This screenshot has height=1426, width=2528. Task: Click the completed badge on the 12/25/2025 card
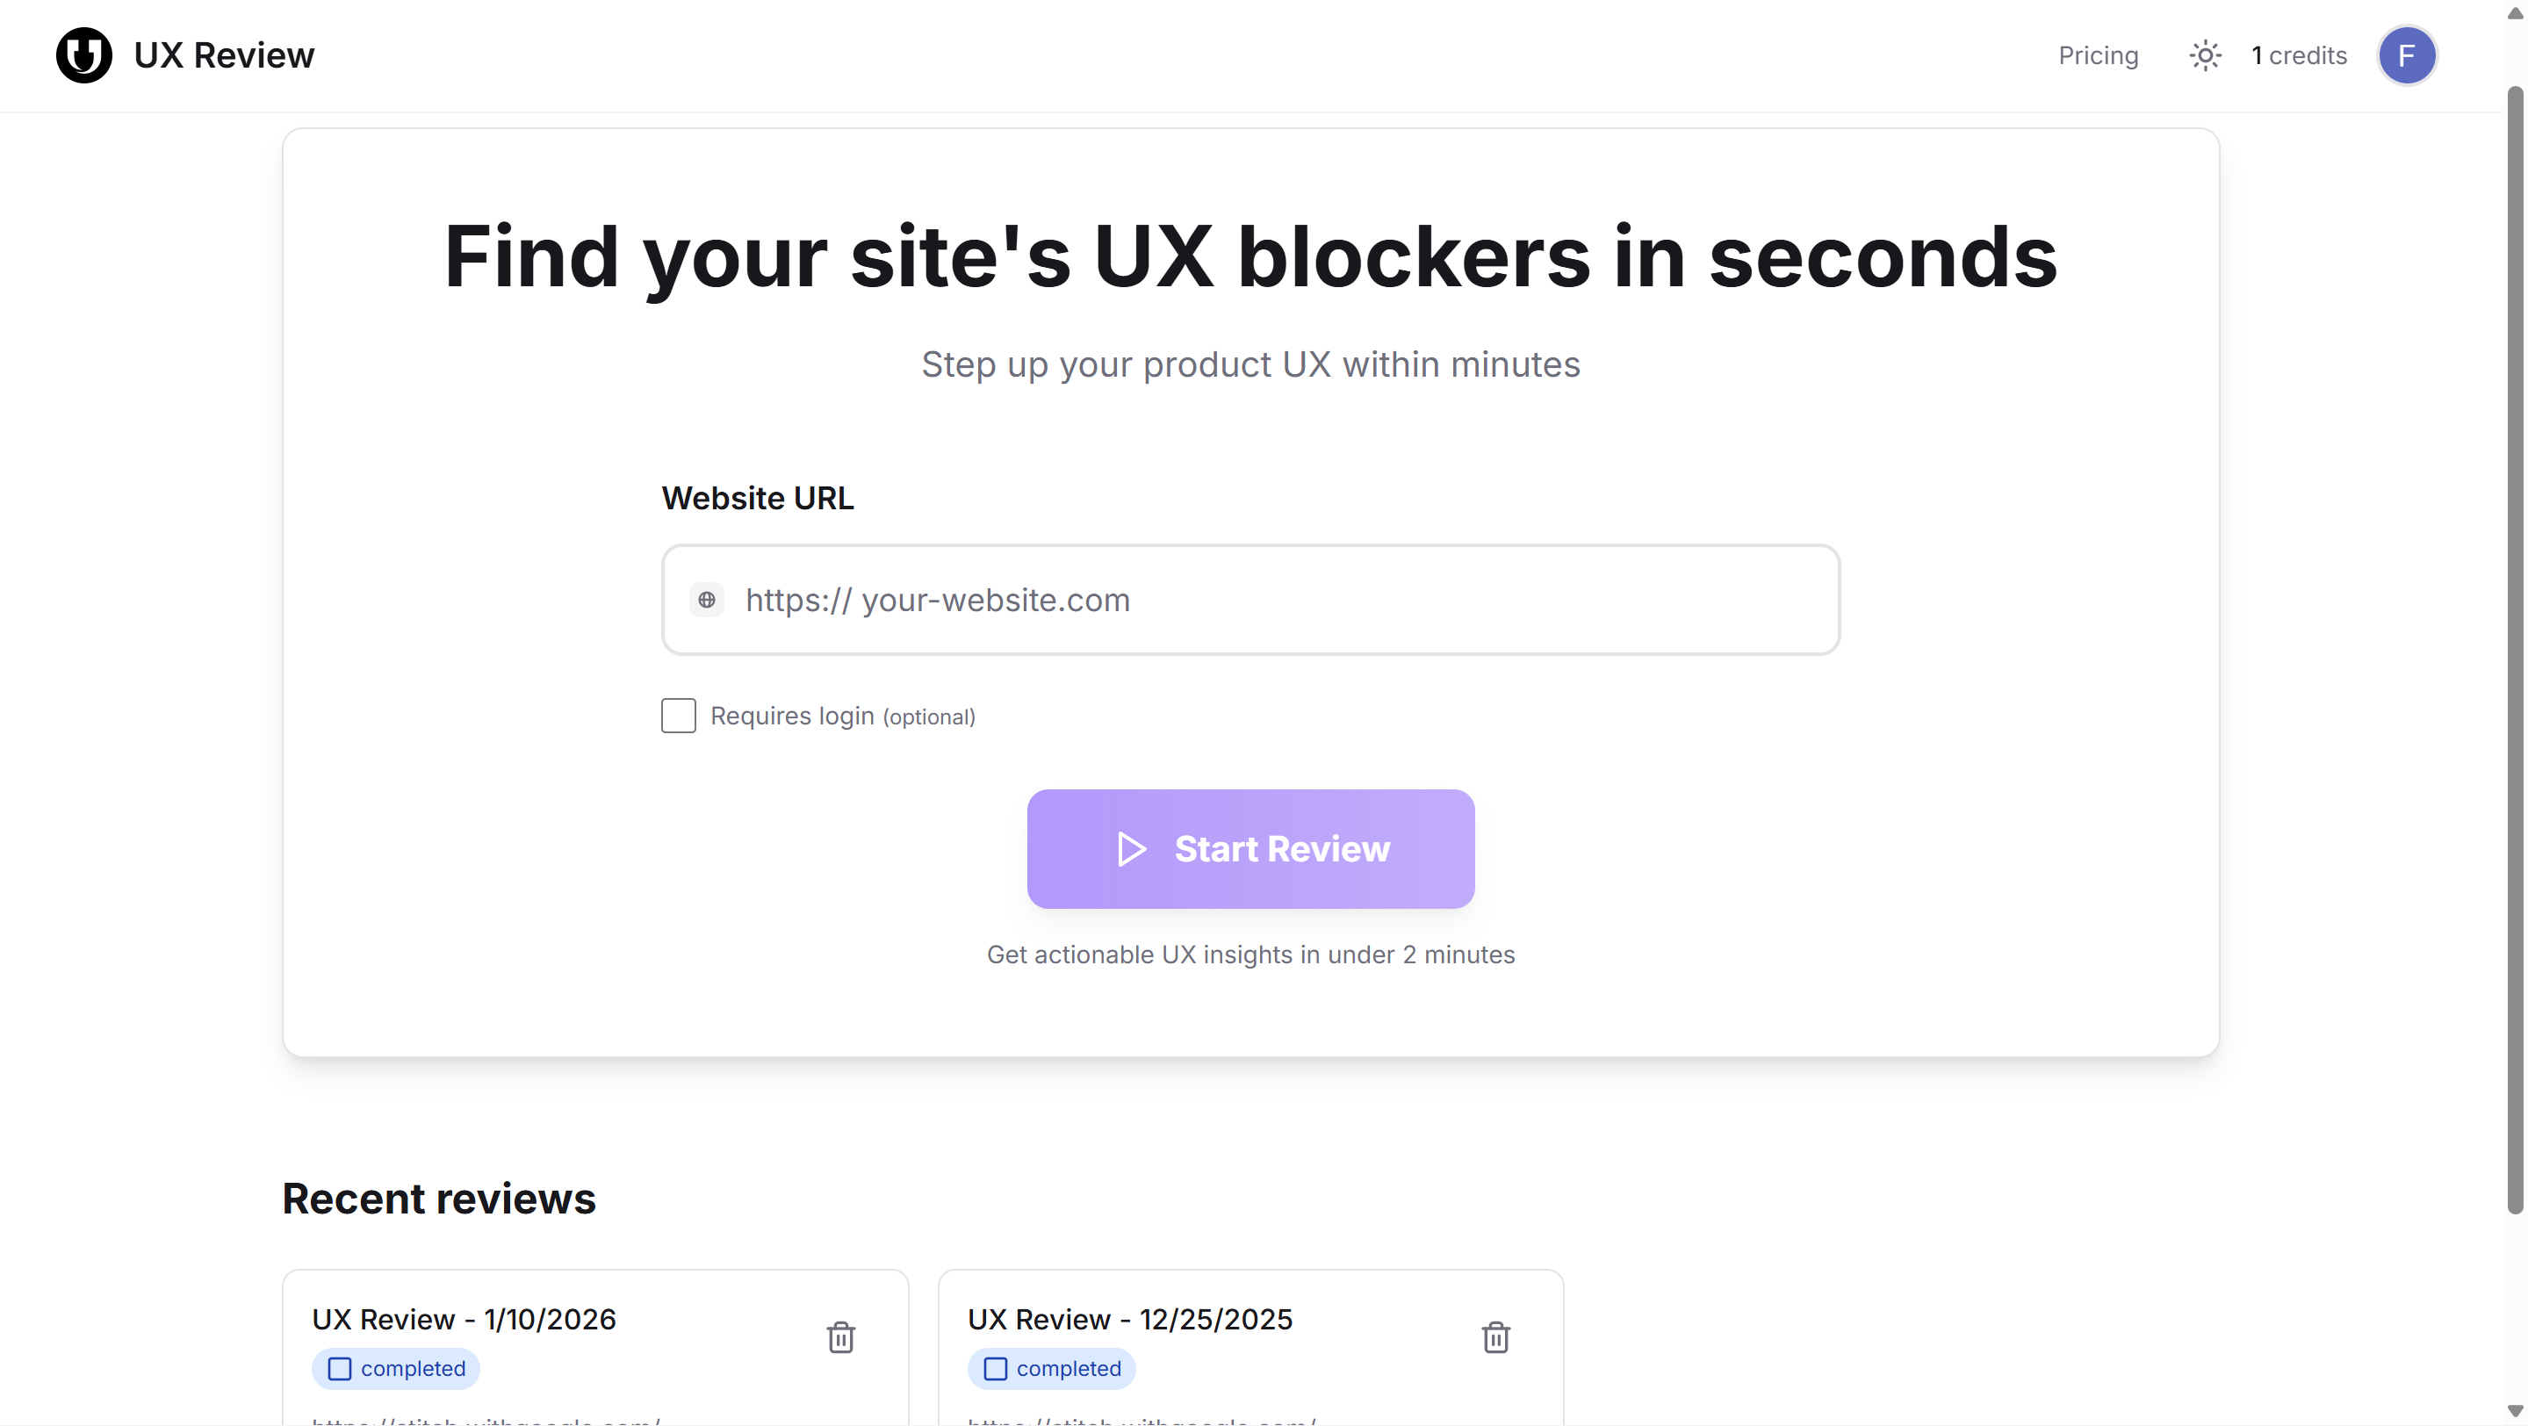coord(1051,1368)
